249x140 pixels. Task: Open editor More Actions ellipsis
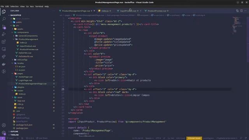pyautogui.click(x=245, y=10)
